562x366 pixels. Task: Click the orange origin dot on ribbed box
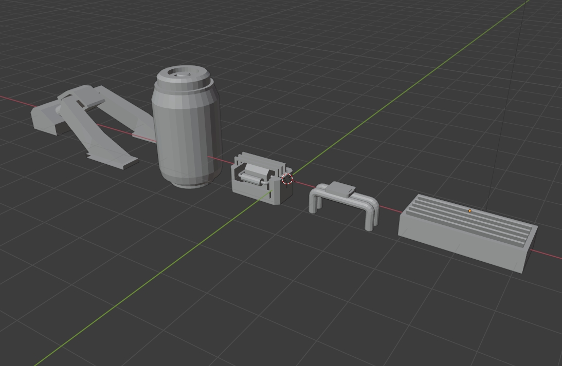(470, 211)
